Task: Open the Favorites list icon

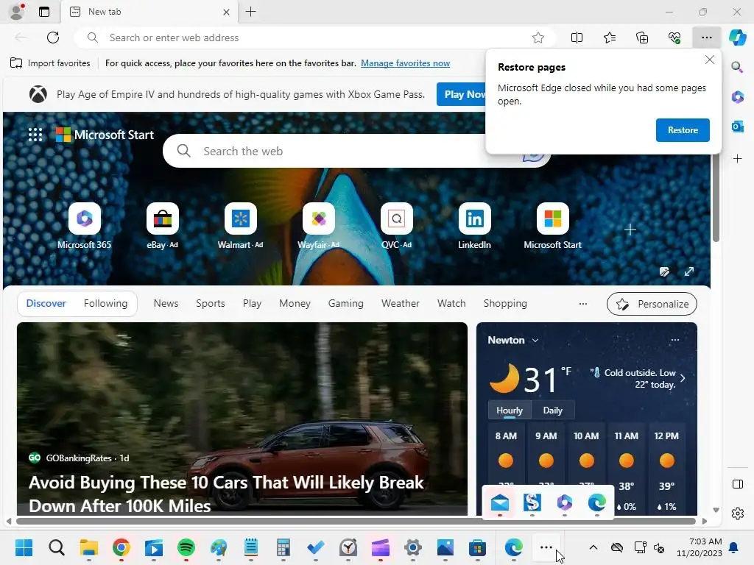Action: coord(609,38)
